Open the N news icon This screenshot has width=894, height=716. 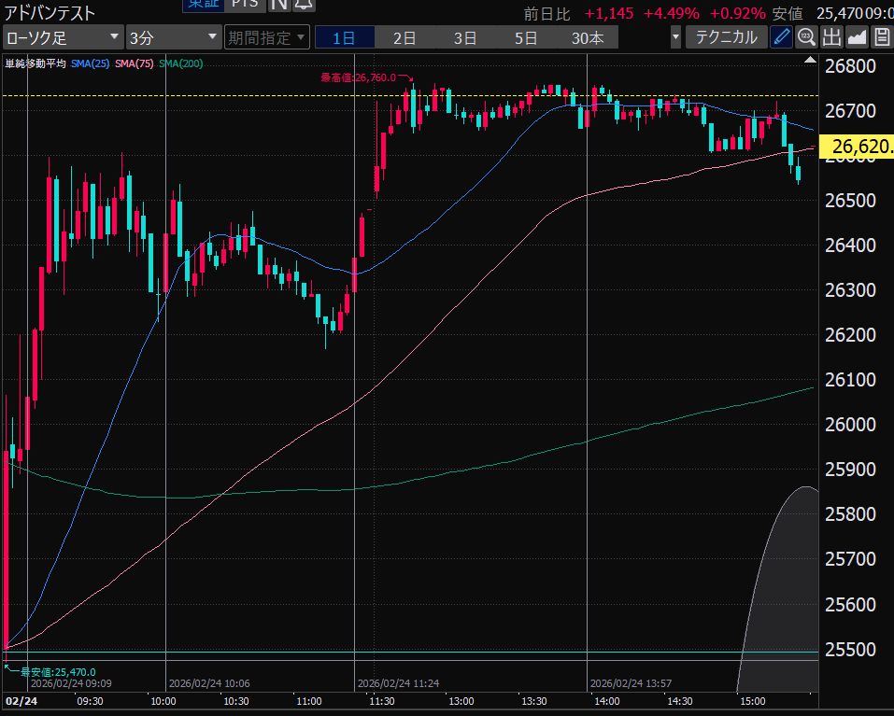click(x=278, y=4)
